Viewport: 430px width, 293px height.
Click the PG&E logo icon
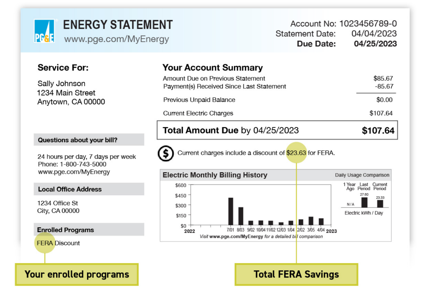[44, 31]
